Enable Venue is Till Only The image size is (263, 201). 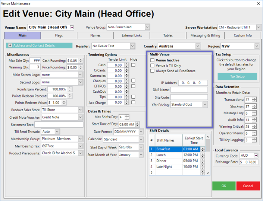point(152,66)
